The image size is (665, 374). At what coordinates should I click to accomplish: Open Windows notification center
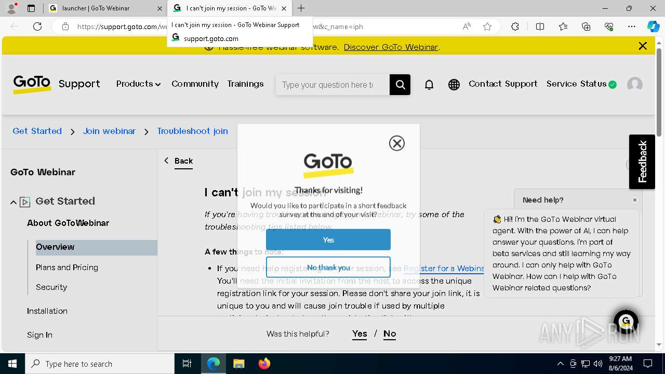pos(648,364)
